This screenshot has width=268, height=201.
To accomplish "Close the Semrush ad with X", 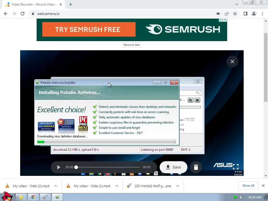I will pos(225,20).
